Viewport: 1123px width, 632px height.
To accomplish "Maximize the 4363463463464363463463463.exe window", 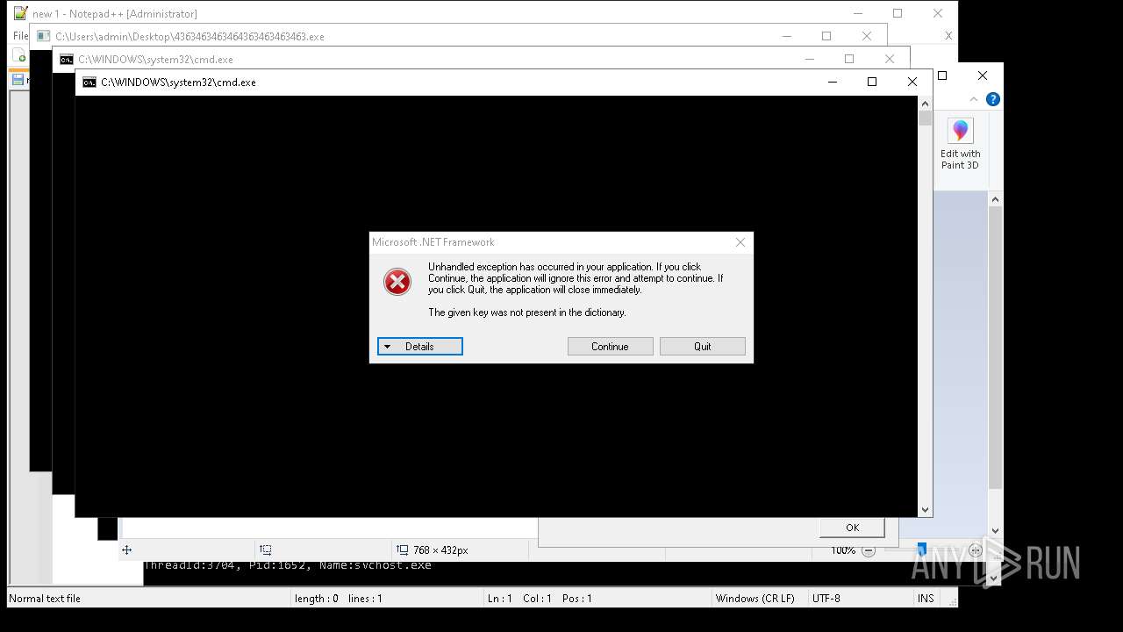I will (826, 36).
